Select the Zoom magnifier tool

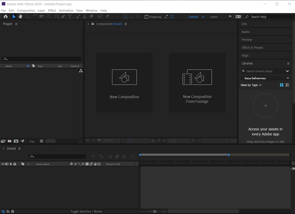click(x=27, y=17)
